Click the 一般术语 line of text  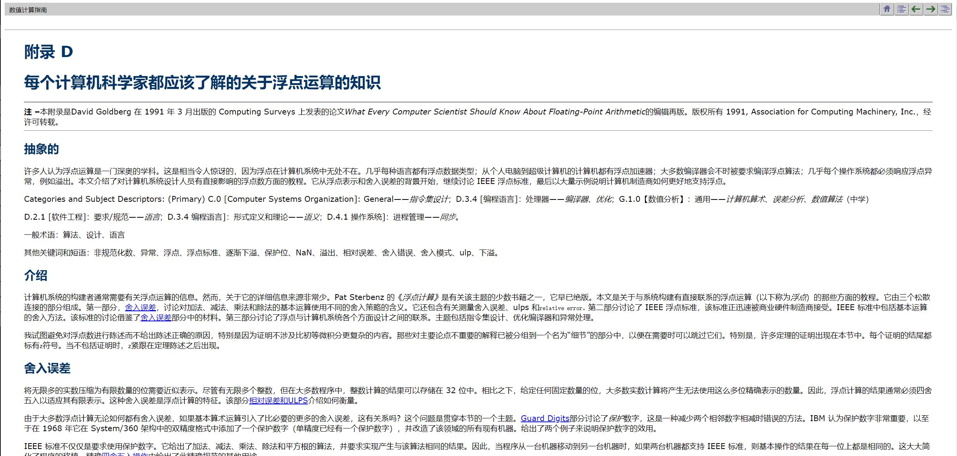coord(74,235)
